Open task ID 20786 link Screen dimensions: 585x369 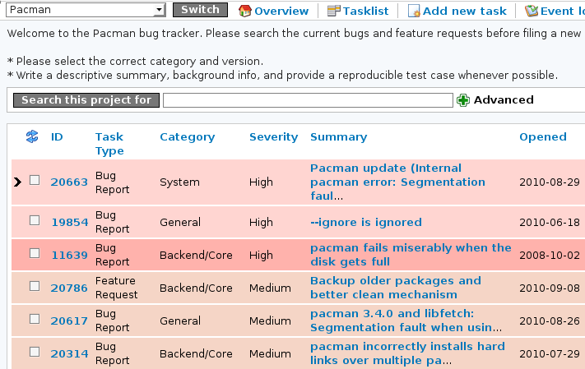tap(69, 288)
